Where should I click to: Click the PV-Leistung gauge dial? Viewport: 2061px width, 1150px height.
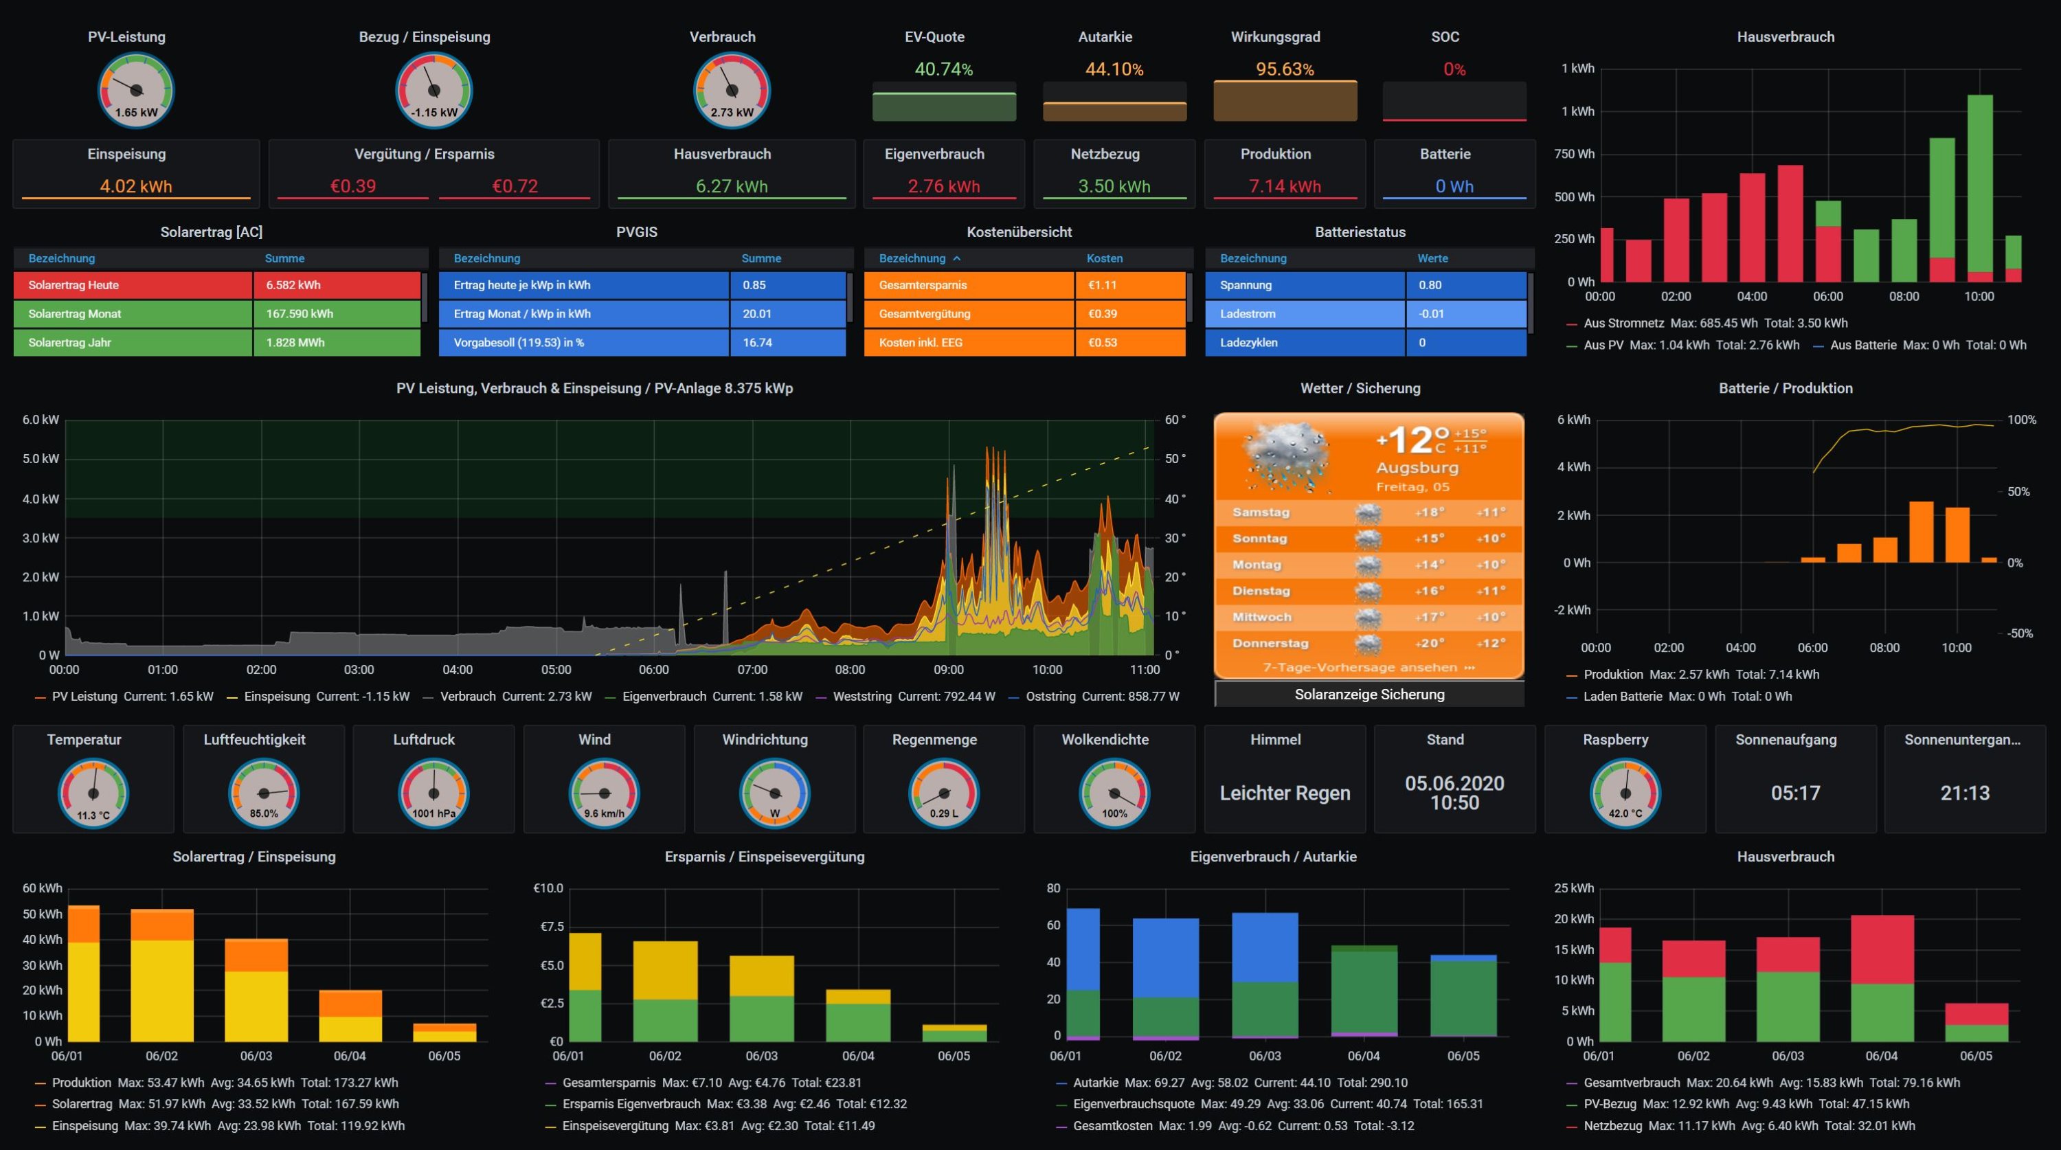136,91
